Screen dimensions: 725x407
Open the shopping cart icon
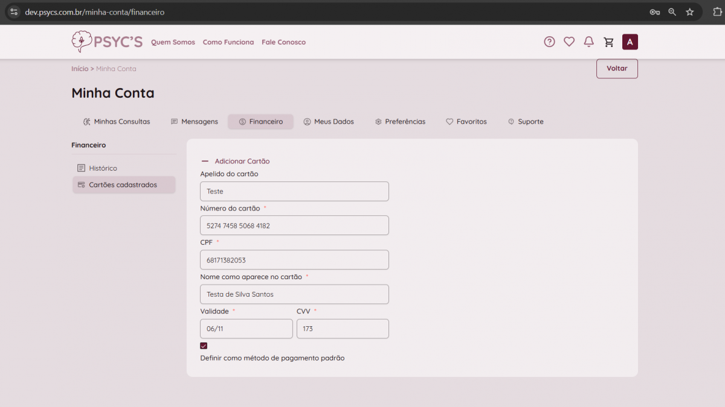(x=609, y=42)
